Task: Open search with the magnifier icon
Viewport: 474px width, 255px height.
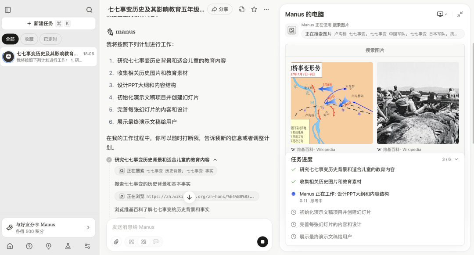Action: (x=89, y=10)
